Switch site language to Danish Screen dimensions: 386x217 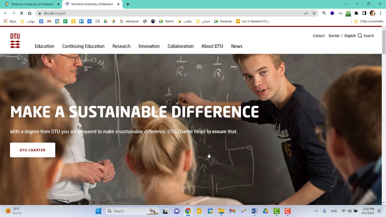coord(334,36)
